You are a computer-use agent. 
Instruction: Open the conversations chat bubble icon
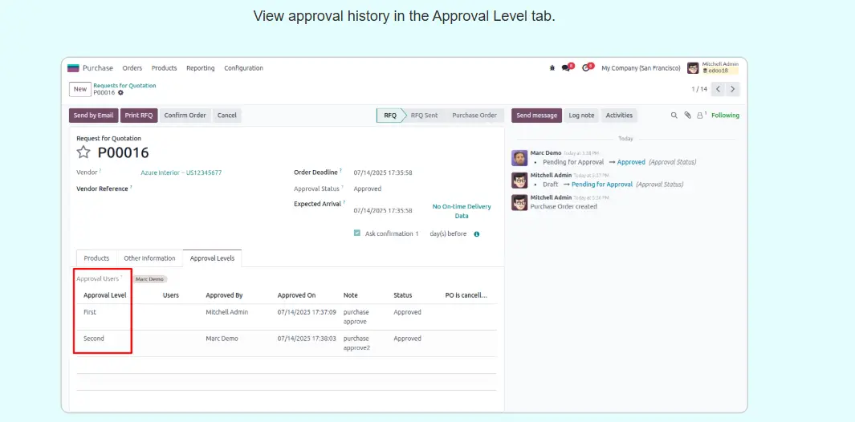(x=567, y=68)
